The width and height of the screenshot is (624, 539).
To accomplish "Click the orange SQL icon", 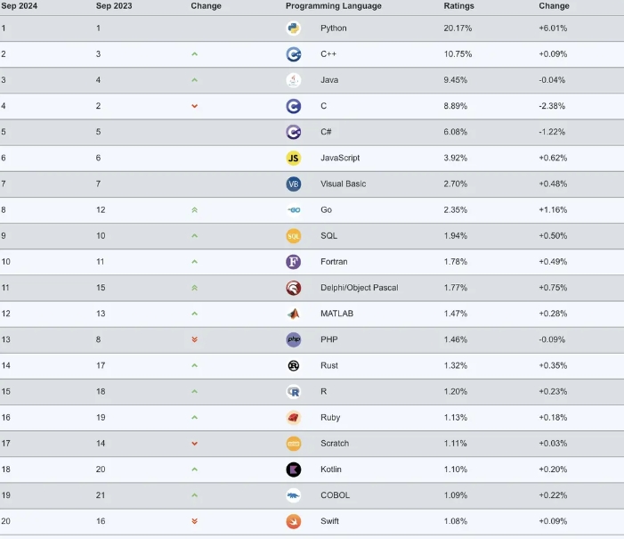I will click(293, 236).
